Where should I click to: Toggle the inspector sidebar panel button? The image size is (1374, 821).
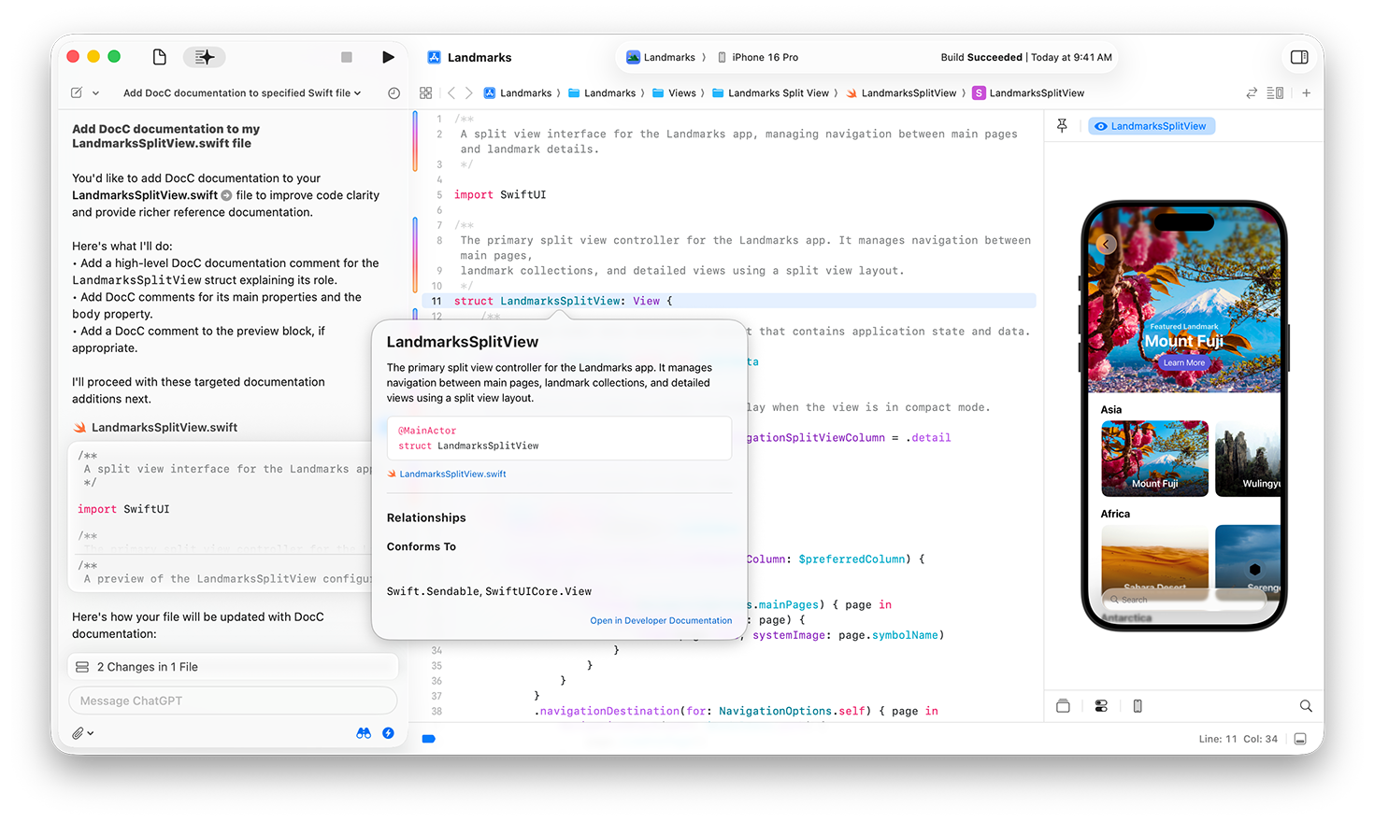1298,57
